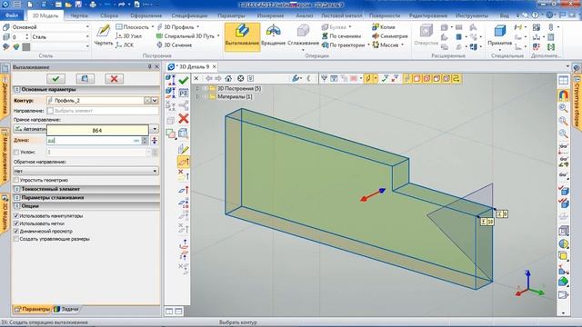Expand the Материалы tree node

[x=198, y=96]
